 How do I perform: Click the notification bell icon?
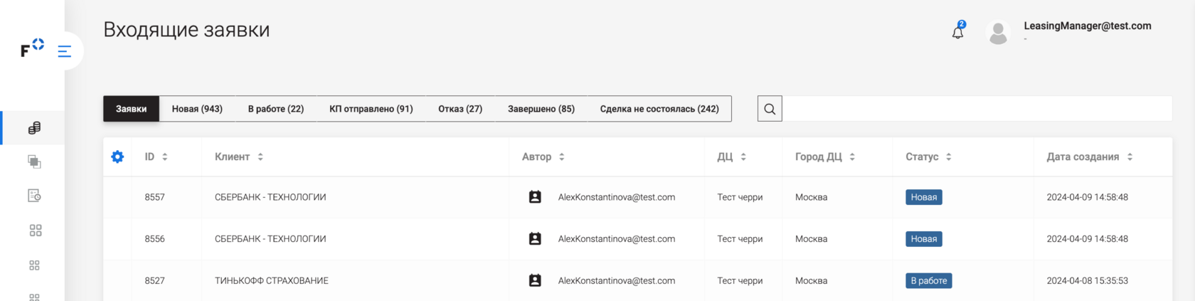957,32
